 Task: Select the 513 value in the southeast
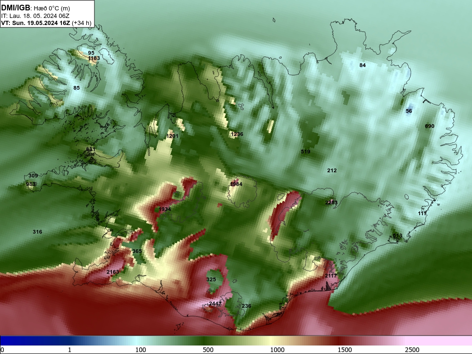coord(397,236)
